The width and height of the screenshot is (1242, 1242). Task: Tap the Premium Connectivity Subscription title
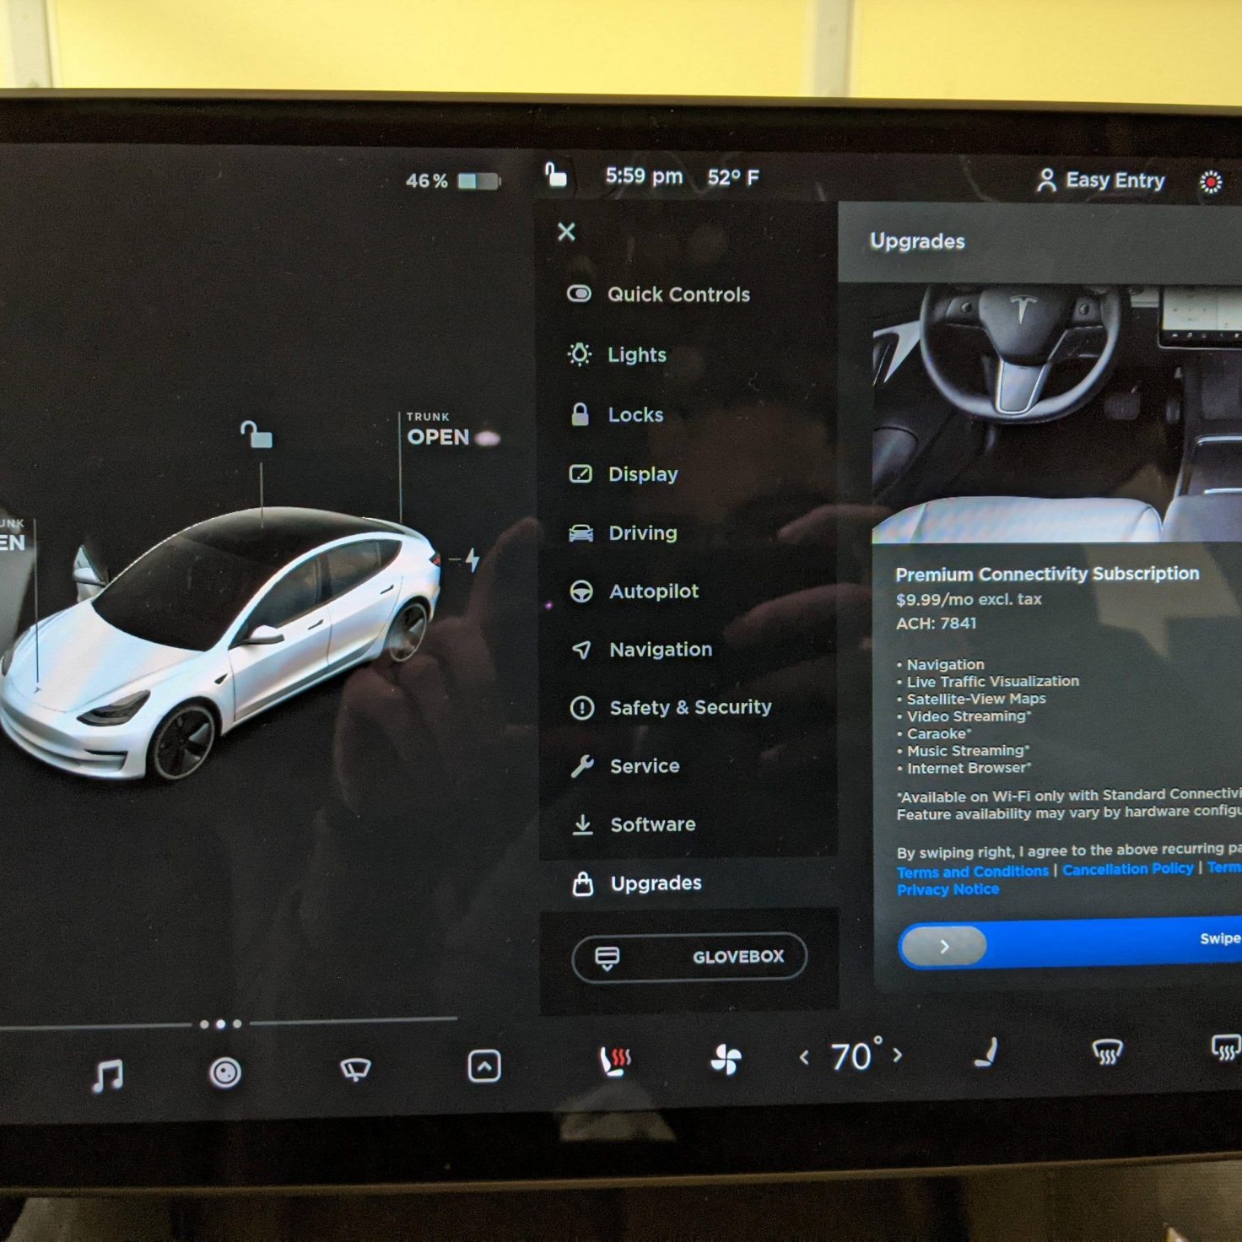click(x=1047, y=574)
